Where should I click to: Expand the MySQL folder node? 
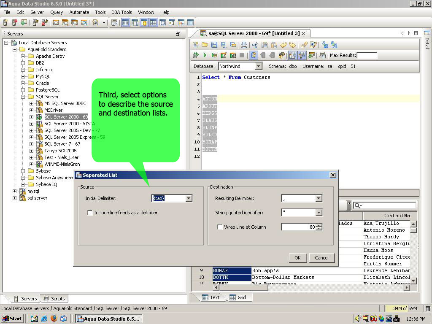point(23,77)
